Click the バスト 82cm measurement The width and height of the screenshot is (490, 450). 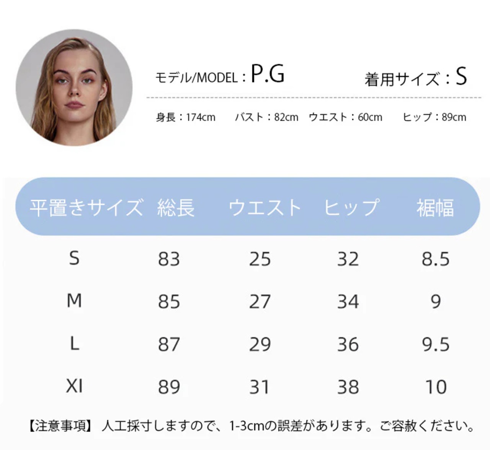tap(266, 117)
